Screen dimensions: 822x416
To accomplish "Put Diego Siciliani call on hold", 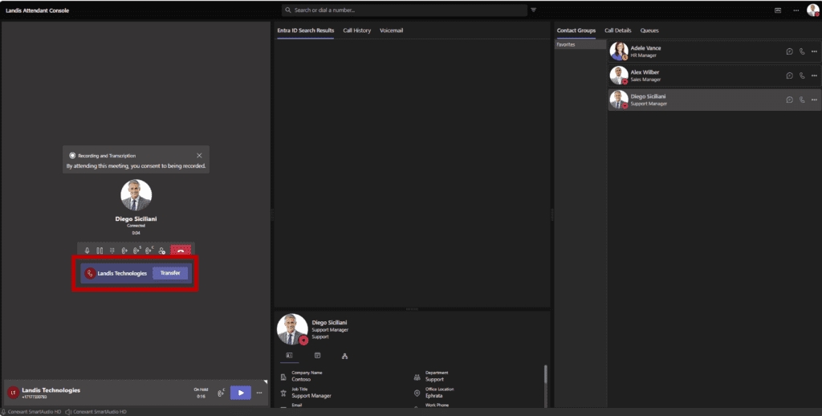I will [100, 251].
